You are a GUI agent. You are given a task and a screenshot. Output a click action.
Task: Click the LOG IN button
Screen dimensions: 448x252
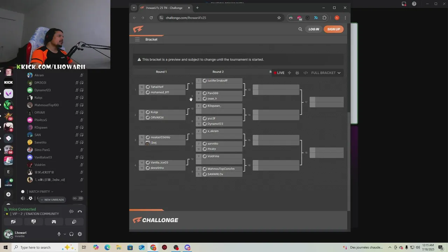tap(314, 29)
